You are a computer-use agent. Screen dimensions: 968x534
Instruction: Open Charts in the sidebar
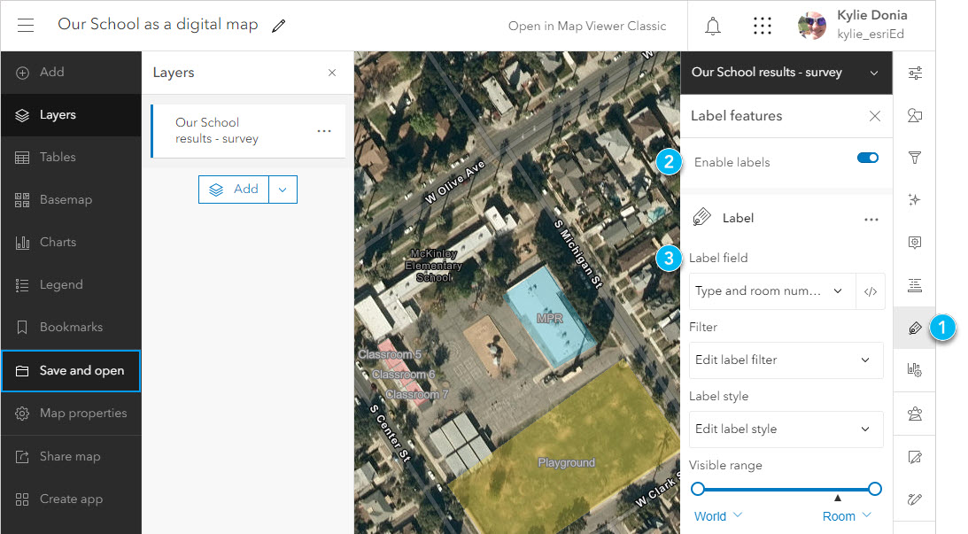pyautogui.click(x=71, y=243)
